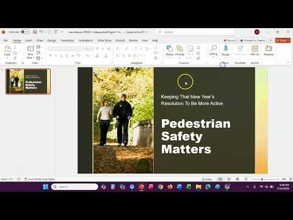
Task: Open the Shapes gallery
Action: 170,51
